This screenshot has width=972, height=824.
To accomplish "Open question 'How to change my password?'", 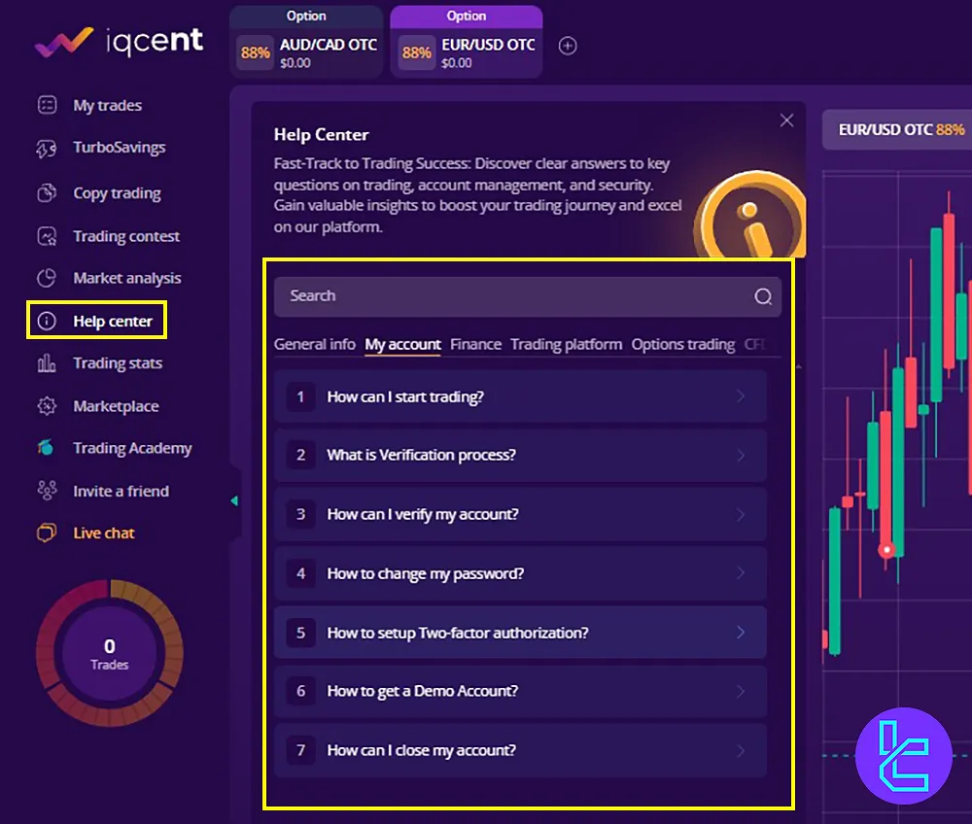I will [520, 573].
